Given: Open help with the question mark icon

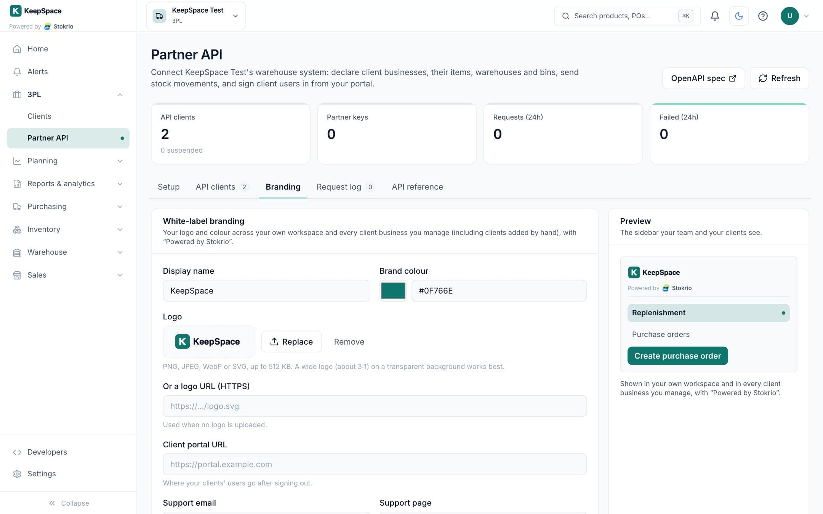Looking at the screenshot, I should 763,16.
